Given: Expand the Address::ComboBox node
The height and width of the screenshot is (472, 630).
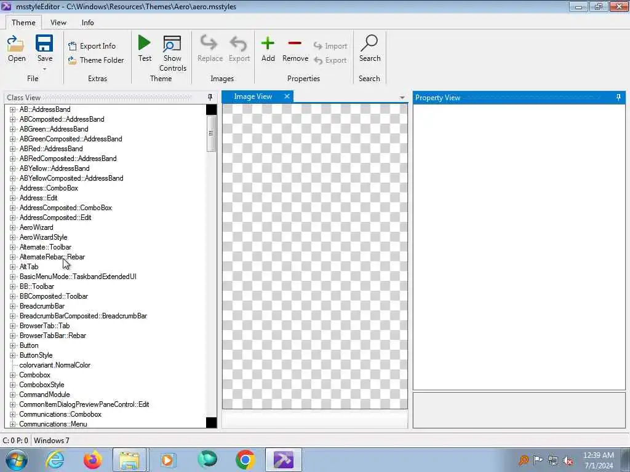Looking at the screenshot, I should point(12,188).
